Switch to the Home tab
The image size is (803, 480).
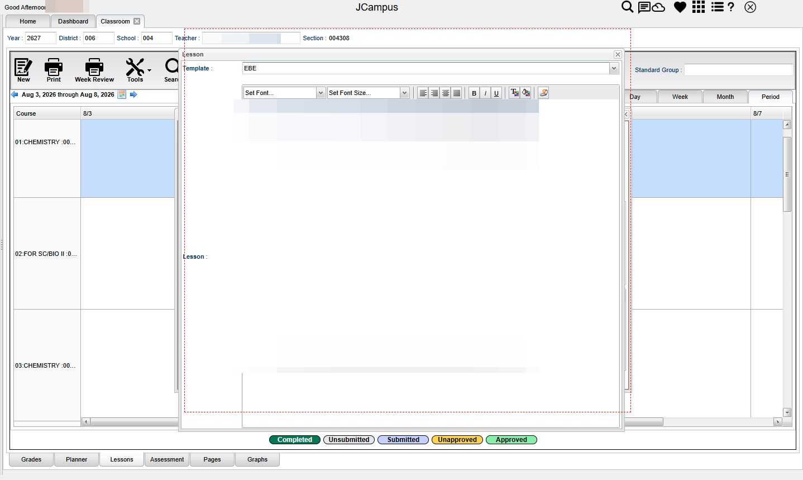pos(28,21)
